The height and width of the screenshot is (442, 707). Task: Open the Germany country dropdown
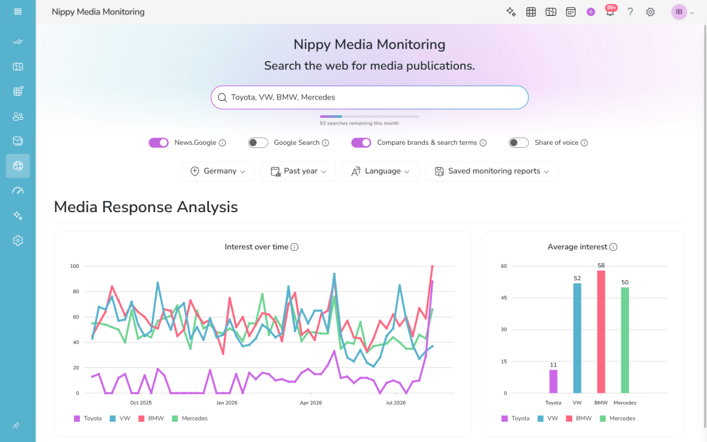[217, 172]
